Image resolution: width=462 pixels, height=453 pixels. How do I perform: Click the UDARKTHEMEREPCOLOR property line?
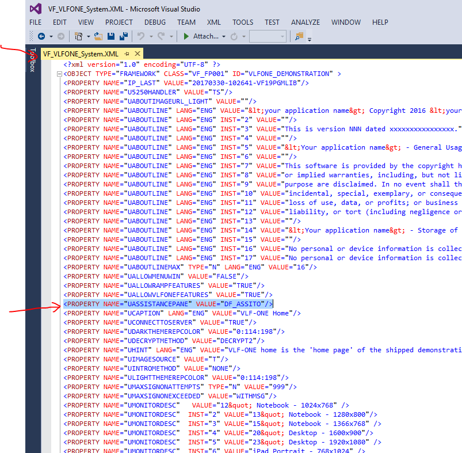pos(174,332)
